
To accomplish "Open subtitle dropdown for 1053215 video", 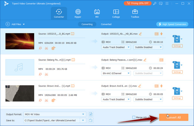I will coord(148,47).
